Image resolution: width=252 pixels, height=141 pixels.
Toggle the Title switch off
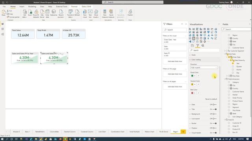coord(215,109)
